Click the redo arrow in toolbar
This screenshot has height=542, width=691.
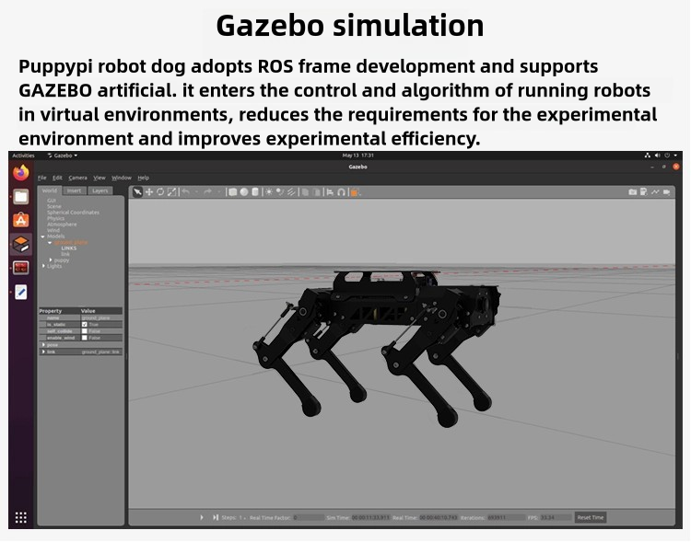pyautogui.click(x=207, y=192)
